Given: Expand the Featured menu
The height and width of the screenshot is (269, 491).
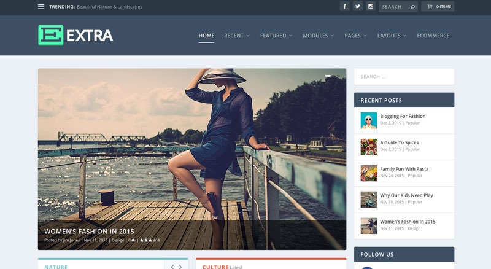Looking at the screenshot, I should click(276, 36).
